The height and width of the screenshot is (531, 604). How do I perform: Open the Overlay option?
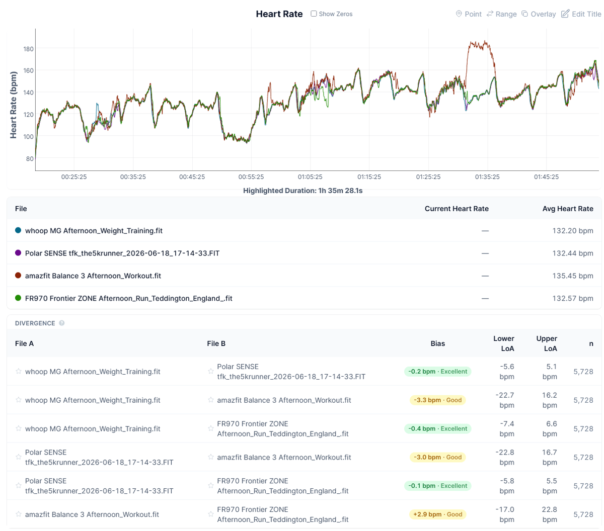(x=539, y=14)
